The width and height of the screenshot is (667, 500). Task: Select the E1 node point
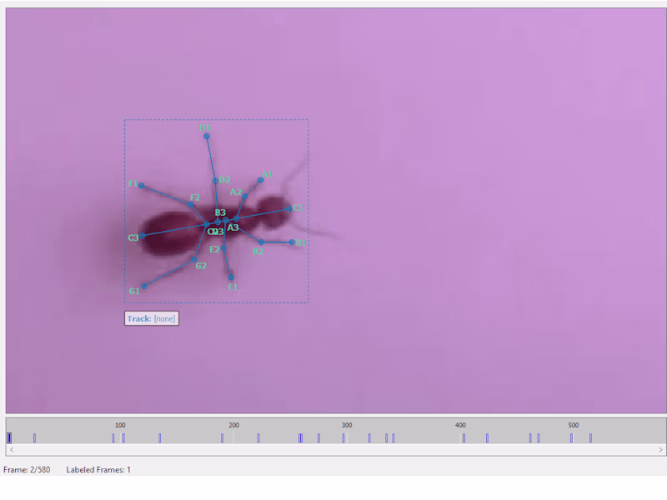pyautogui.click(x=231, y=277)
